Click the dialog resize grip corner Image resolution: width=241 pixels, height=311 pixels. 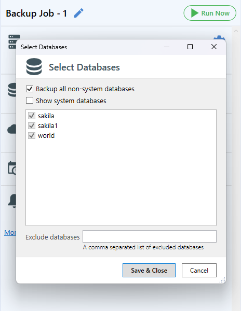pos(223,280)
